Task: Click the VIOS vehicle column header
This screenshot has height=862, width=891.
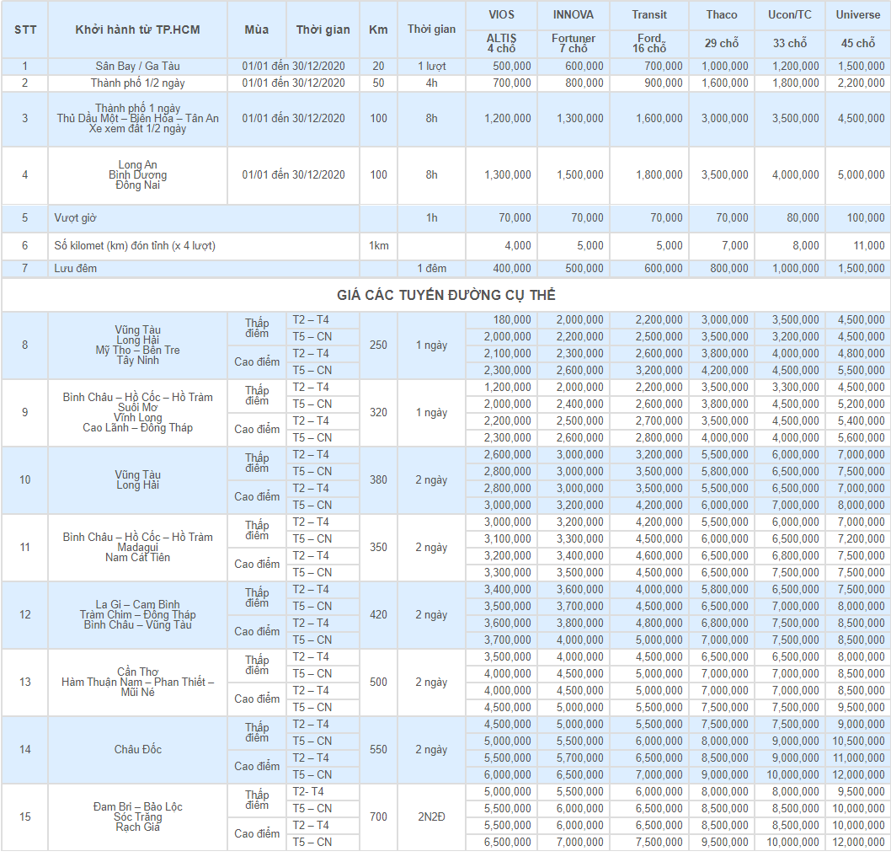Action: [502, 14]
